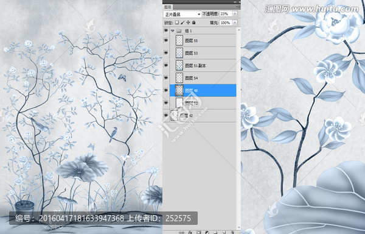Toggle the lock transparent pixels icon

pyautogui.click(x=177, y=23)
